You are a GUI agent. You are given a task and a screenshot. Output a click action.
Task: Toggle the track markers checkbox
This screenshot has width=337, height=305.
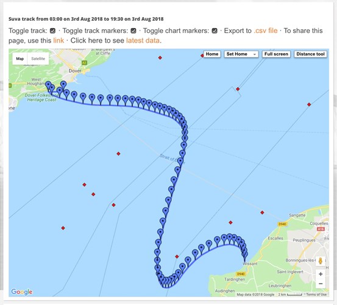point(133,30)
